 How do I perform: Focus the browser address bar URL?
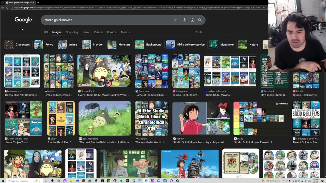[x=138, y=8]
